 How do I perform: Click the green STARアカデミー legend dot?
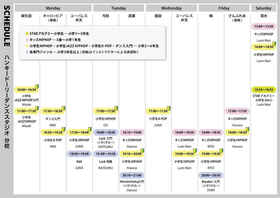[x=27, y=34]
